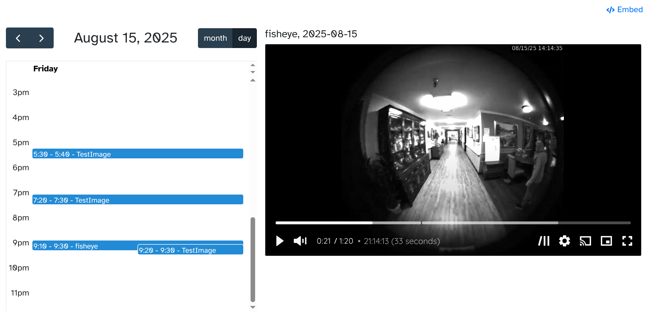The image size is (651, 315).
Task: Enter picture-in-picture mode
Action: pos(606,241)
